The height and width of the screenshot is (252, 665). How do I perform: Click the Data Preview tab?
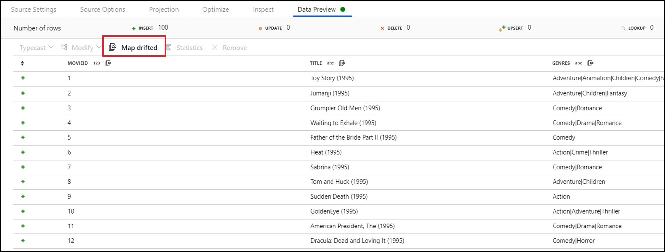pyautogui.click(x=317, y=9)
